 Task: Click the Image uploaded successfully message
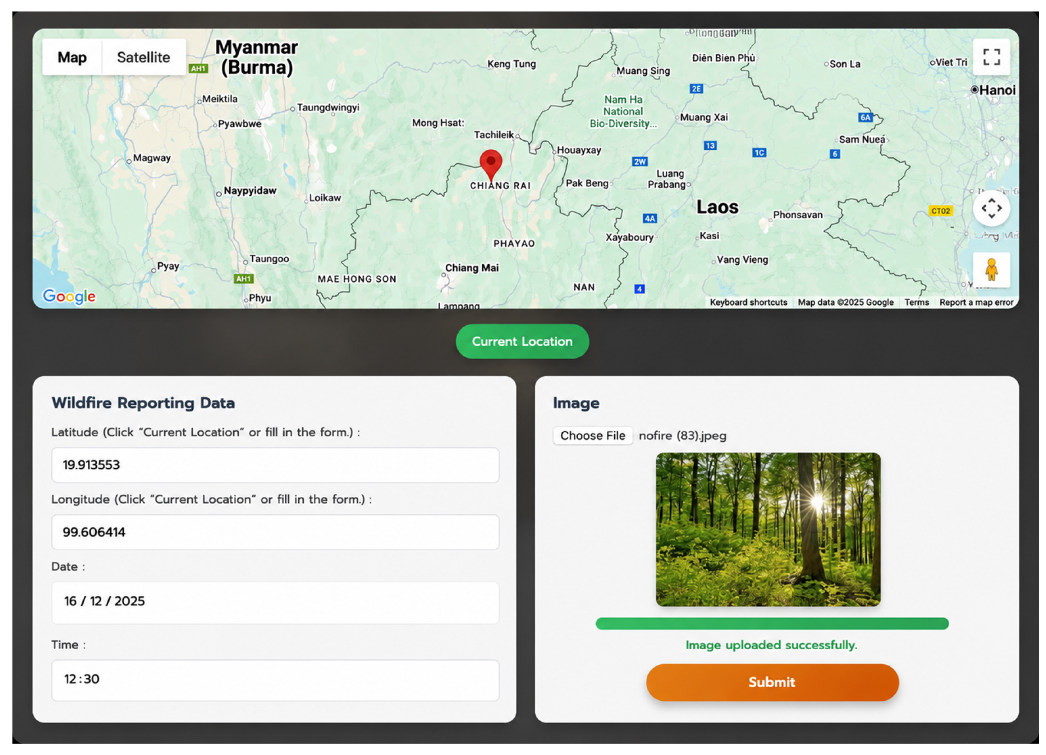coord(771,645)
